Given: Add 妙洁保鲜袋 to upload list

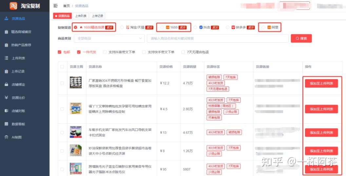Looking at the screenshot, I should pyautogui.click(x=321, y=151).
